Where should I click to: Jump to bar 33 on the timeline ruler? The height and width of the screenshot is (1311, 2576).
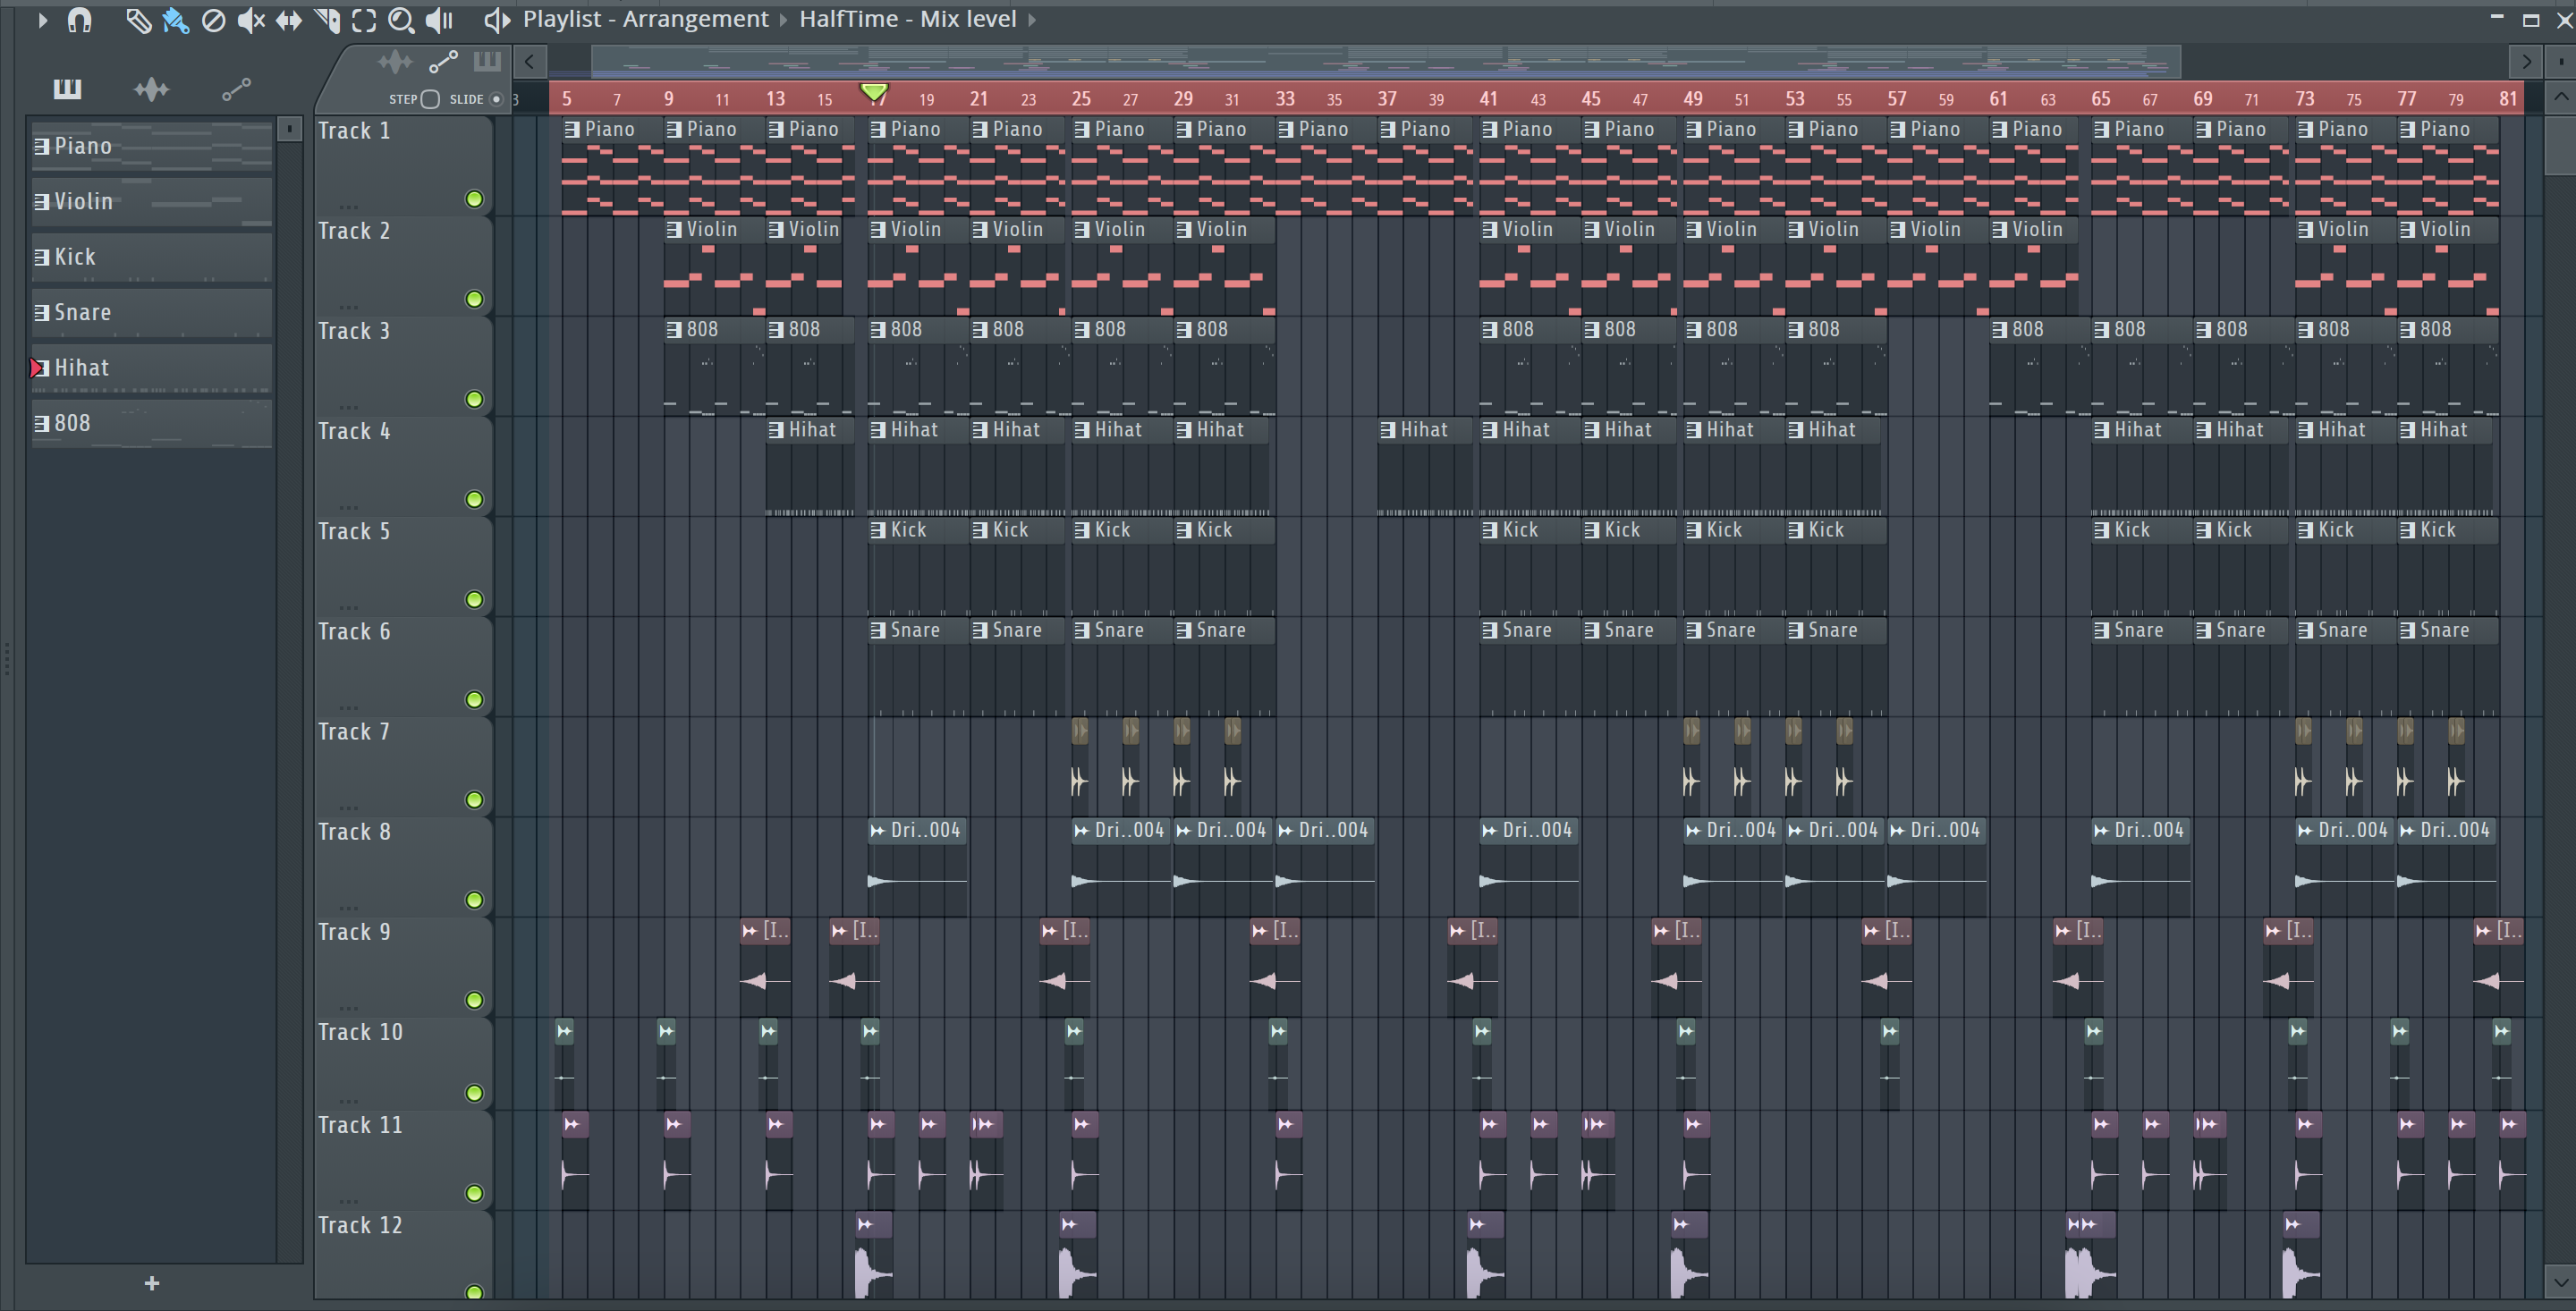(x=1285, y=99)
